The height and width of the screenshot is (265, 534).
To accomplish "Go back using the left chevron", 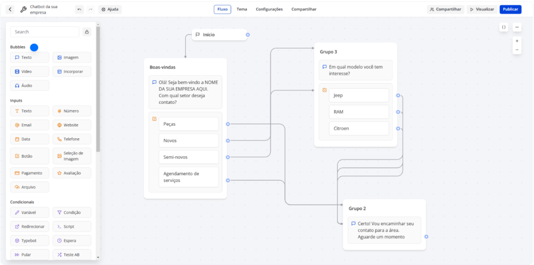I will (x=10, y=9).
